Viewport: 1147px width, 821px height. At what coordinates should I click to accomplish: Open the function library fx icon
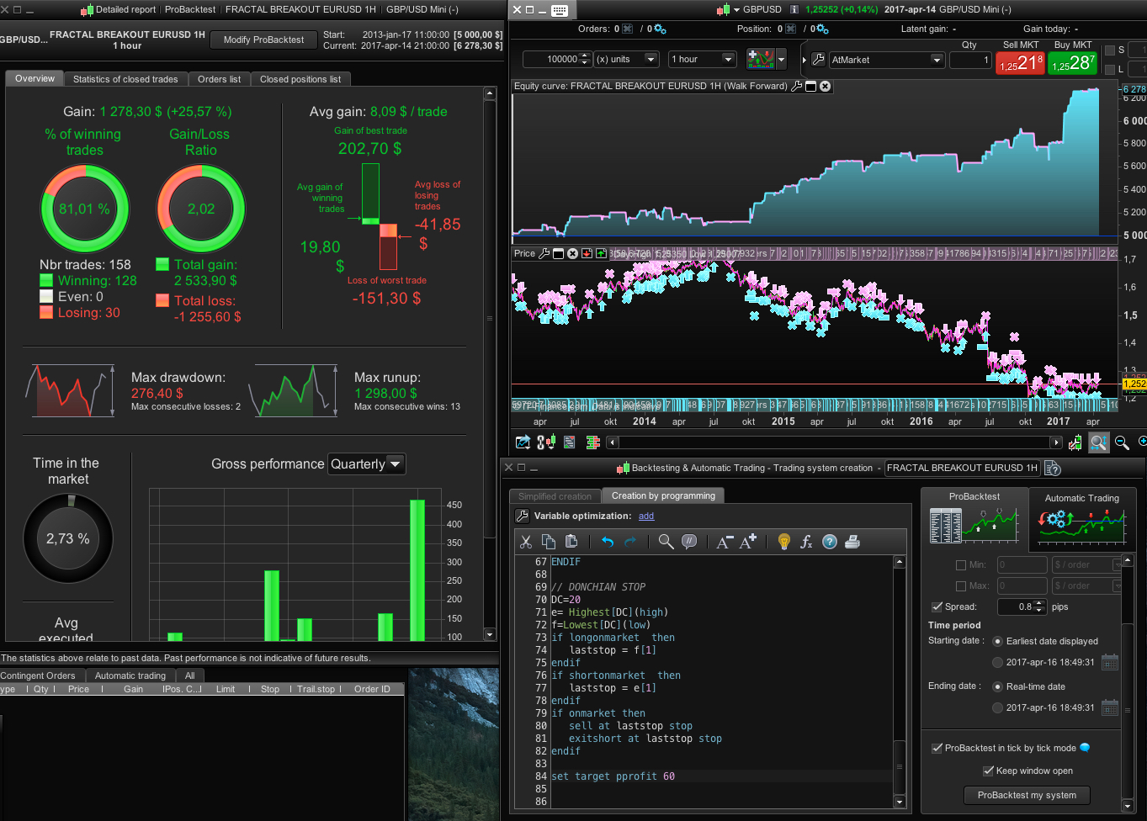pos(806,542)
